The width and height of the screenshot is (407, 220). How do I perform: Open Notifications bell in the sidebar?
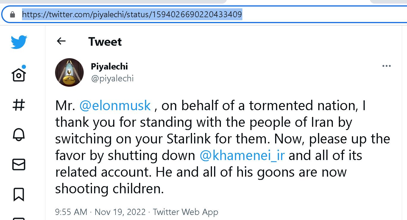click(19, 135)
